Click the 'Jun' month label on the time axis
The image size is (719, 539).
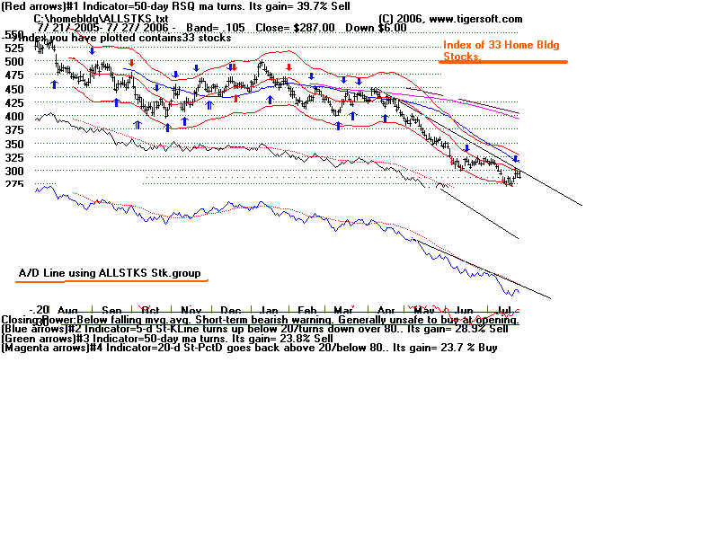point(465,309)
